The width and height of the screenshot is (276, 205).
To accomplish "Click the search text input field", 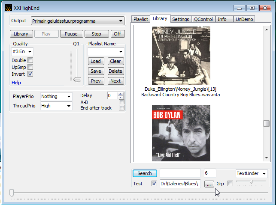I will tap(180, 173).
